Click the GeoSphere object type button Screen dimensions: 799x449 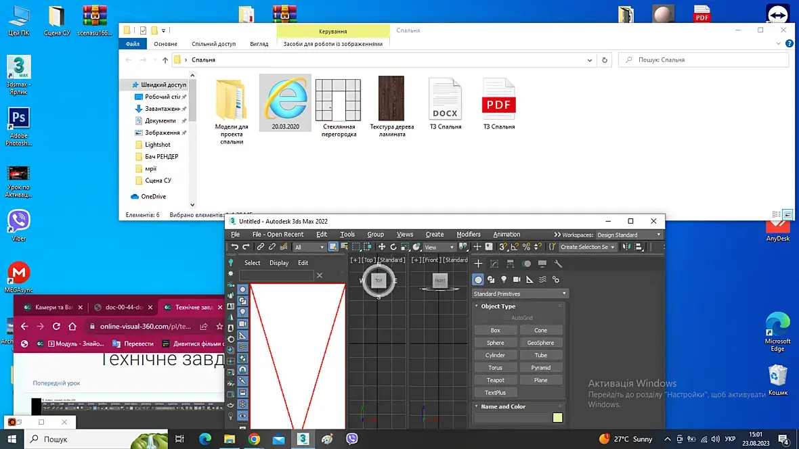coord(540,343)
